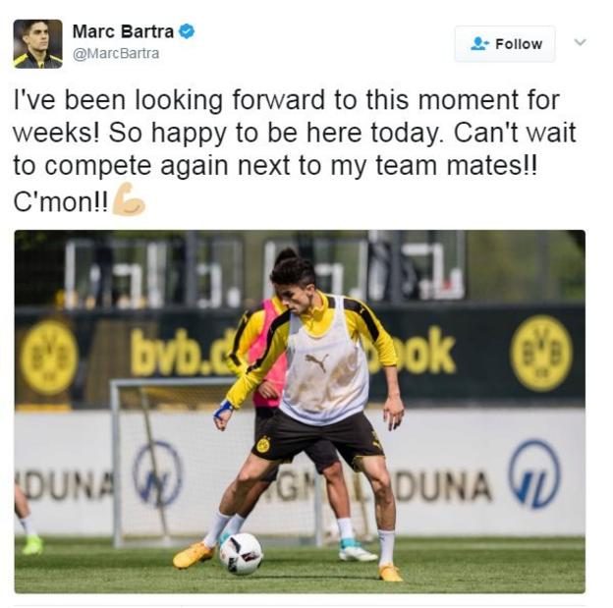Click the Follow button
The height and width of the screenshot is (608, 613).
505,44
